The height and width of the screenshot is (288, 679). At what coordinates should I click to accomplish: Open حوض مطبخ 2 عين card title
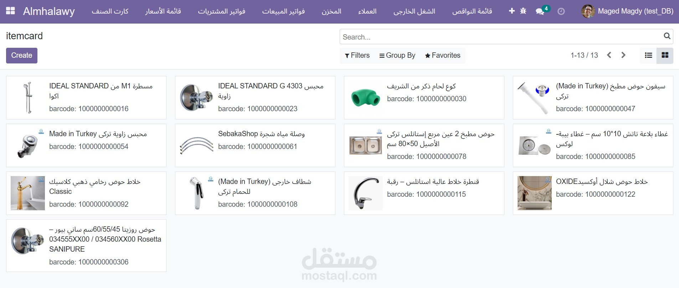click(441, 139)
